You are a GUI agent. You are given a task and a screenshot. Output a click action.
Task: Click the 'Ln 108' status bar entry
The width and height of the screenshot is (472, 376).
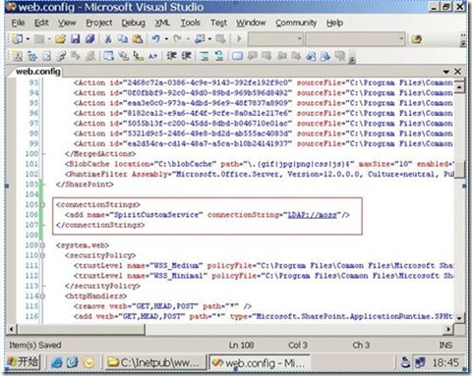241,345
